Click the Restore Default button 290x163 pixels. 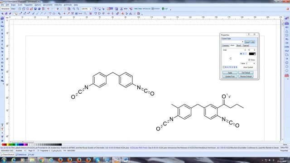[x=246, y=77]
